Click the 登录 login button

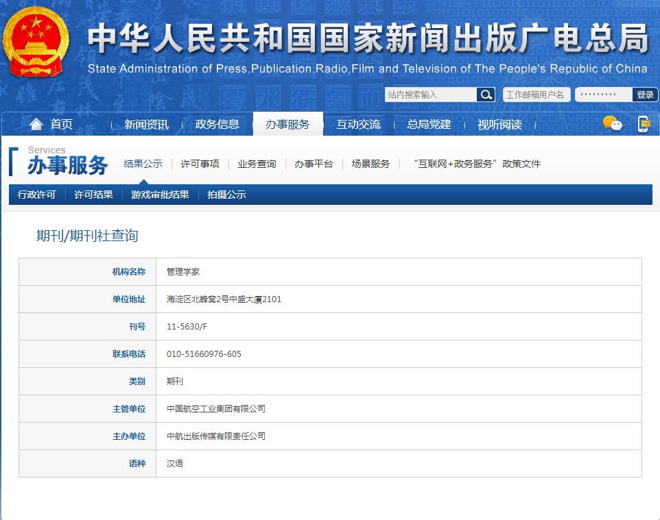point(645,95)
